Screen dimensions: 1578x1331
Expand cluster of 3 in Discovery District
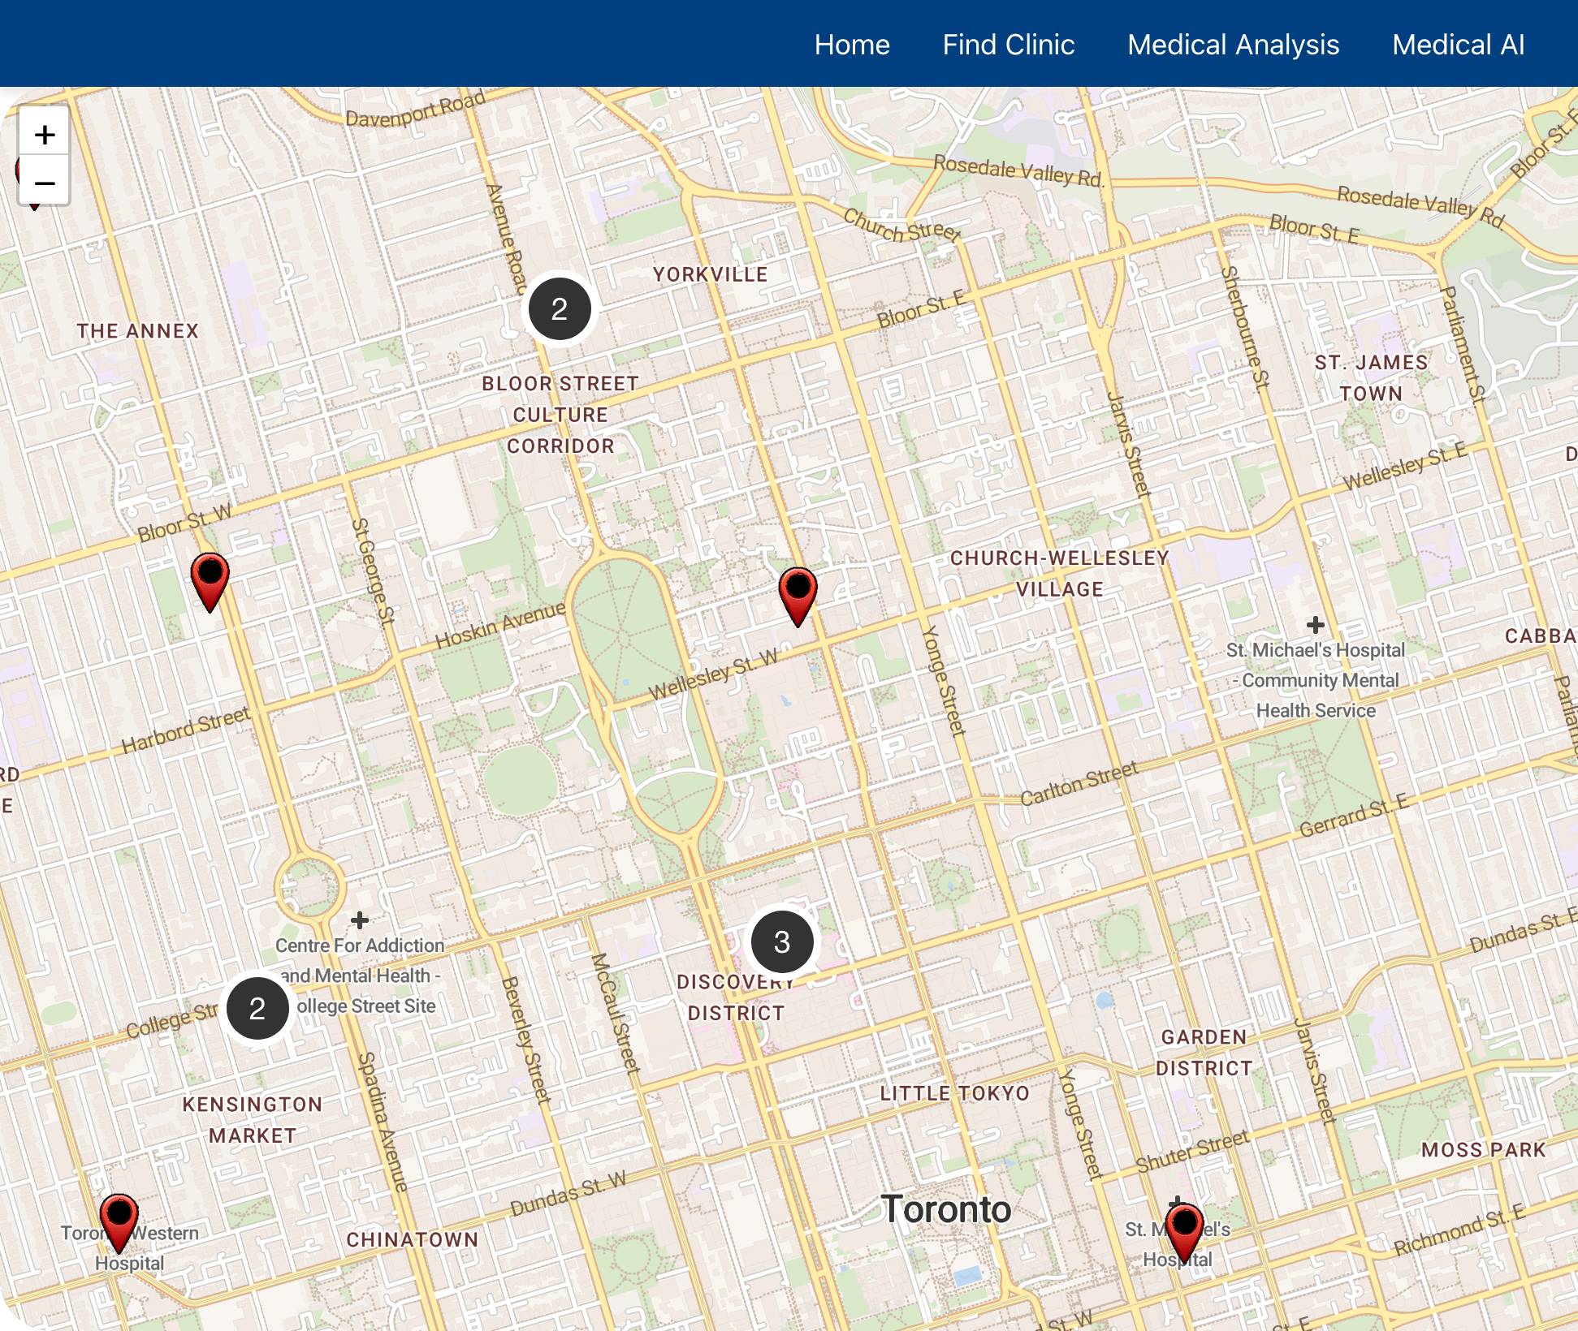coord(781,941)
